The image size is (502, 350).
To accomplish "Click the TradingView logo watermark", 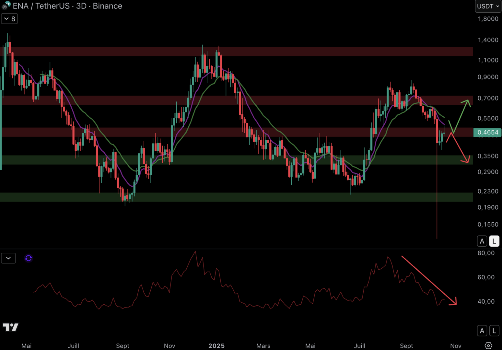I will tap(11, 327).
